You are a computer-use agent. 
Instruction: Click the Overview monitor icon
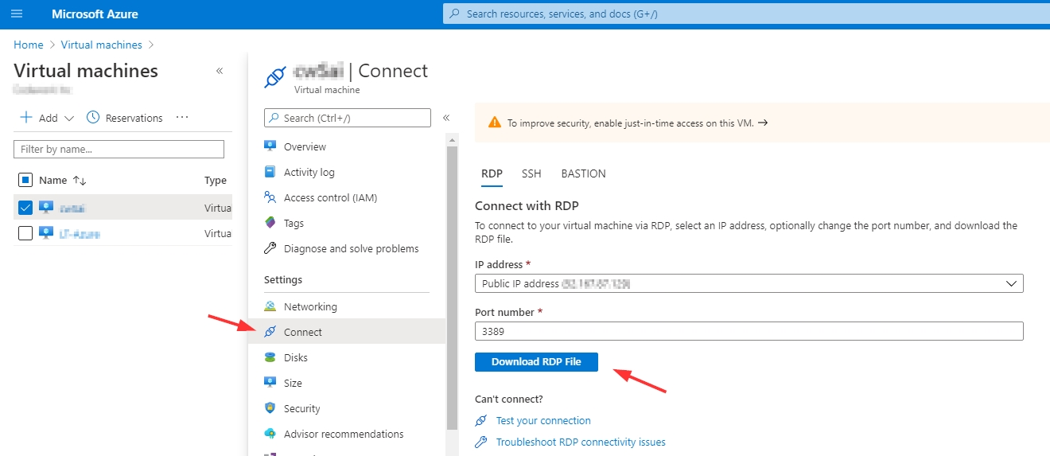270,146
